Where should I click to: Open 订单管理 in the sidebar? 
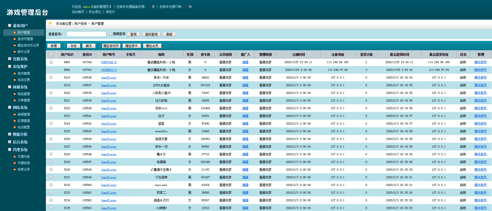(24, 101)
